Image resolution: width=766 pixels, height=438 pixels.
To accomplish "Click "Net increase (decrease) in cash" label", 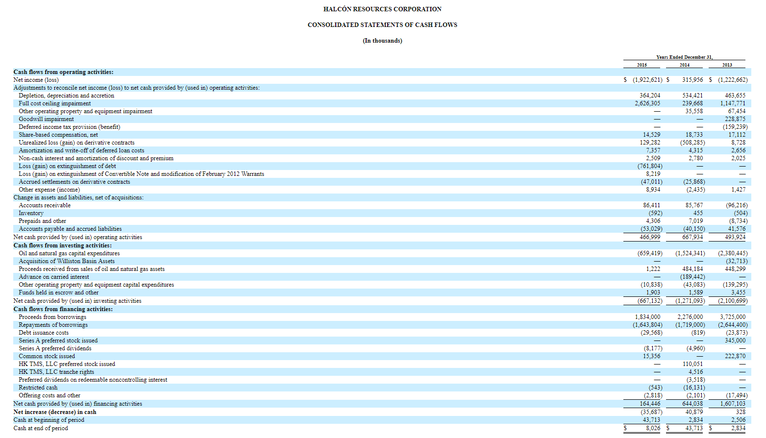I will pyautogui.click(x=55, y=412).
